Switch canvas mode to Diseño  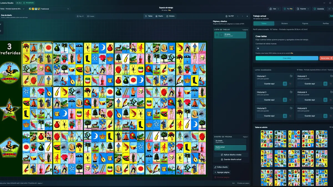(159, 16)
